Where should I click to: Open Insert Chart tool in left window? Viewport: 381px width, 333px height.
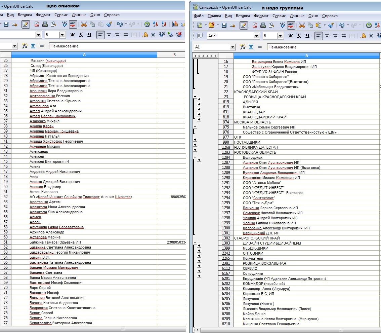(175, 24)
